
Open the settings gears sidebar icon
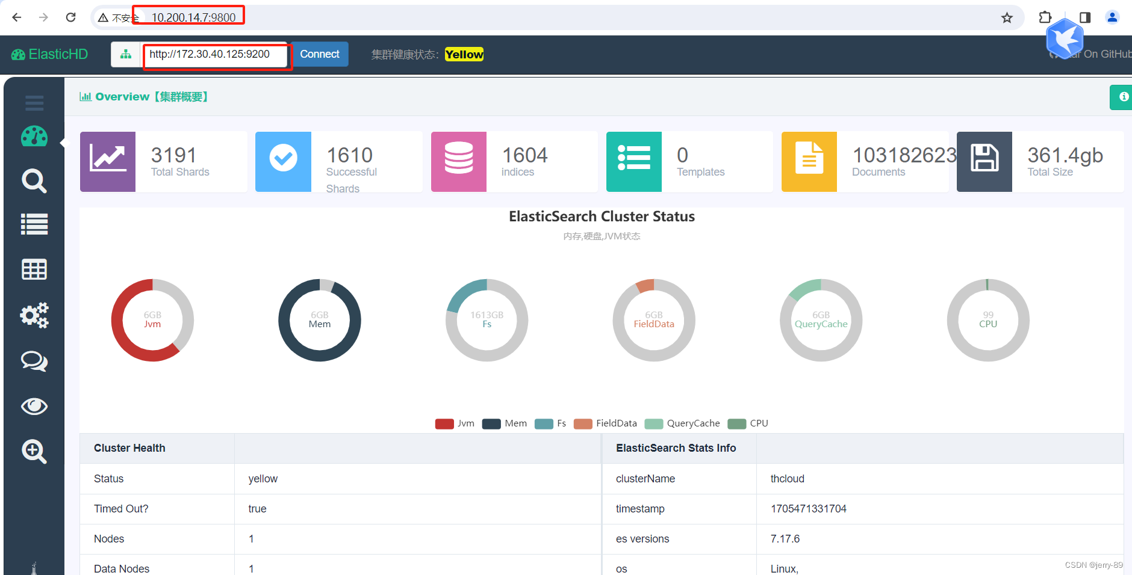[34, 315]
